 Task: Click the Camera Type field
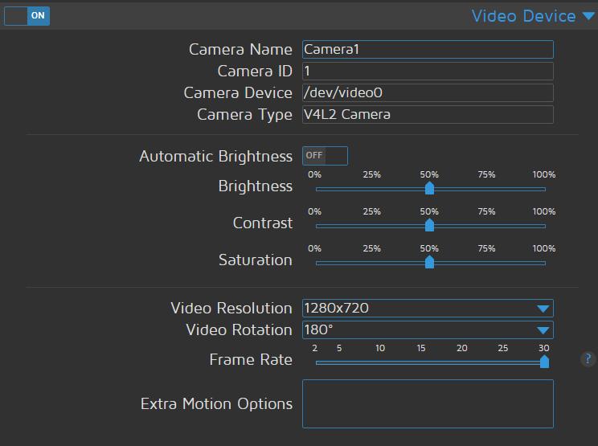point(428,115)
